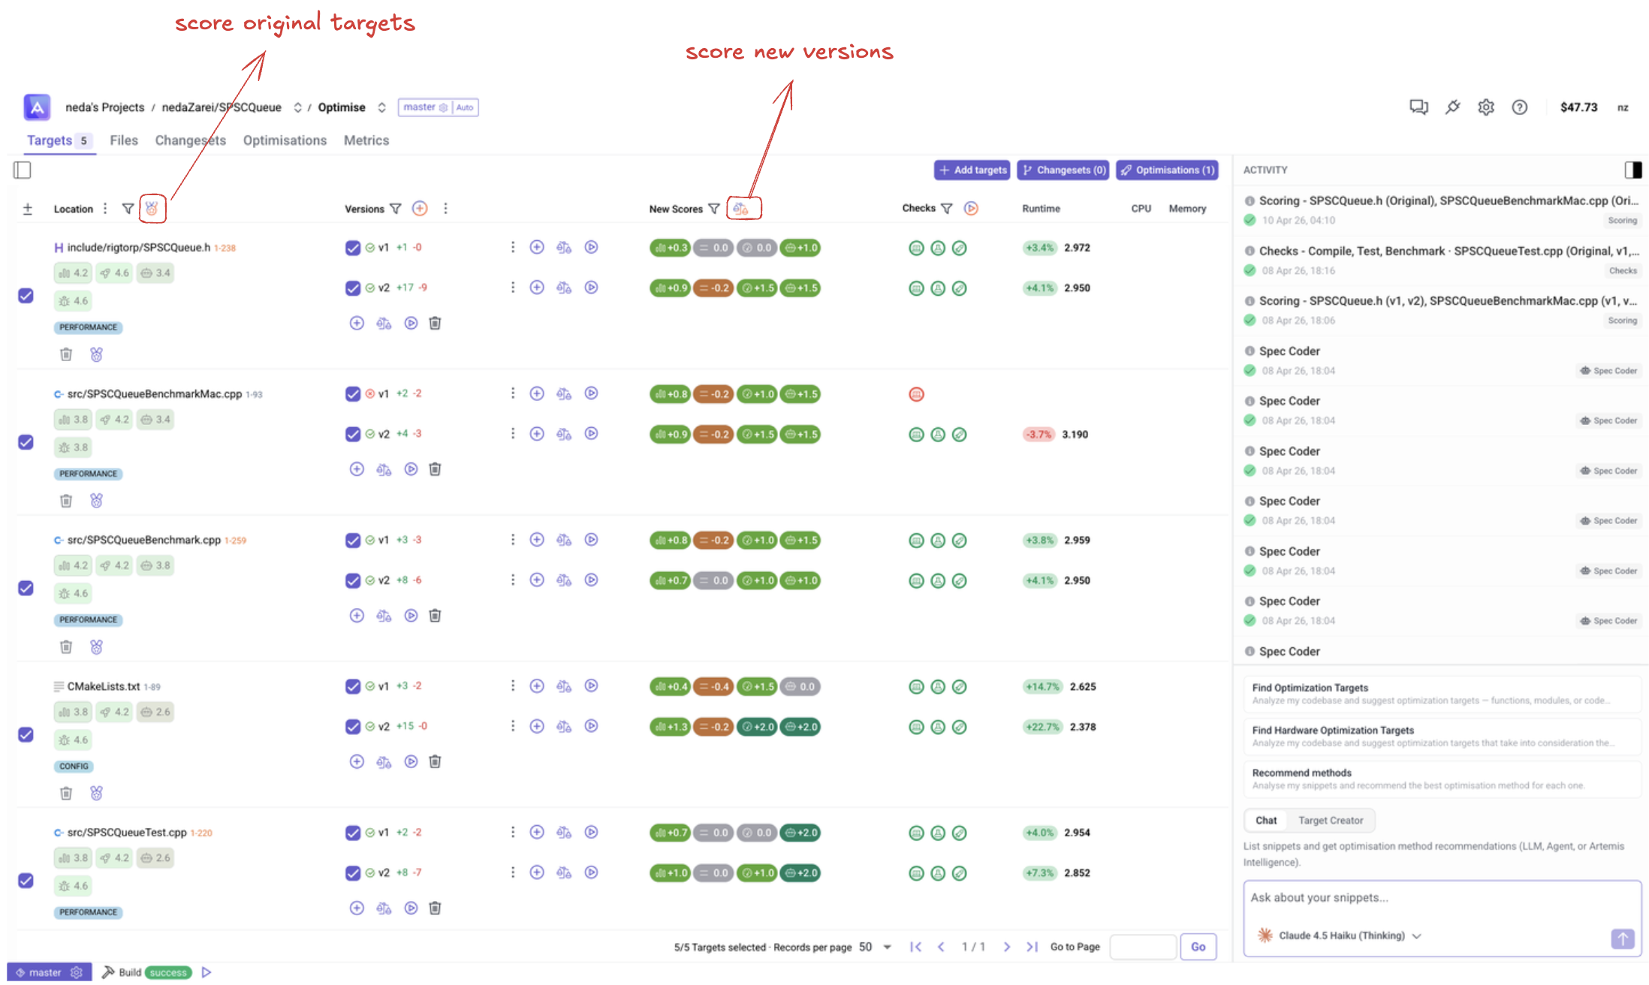Run all checks via Checks play icon

[x=971, y=209]
